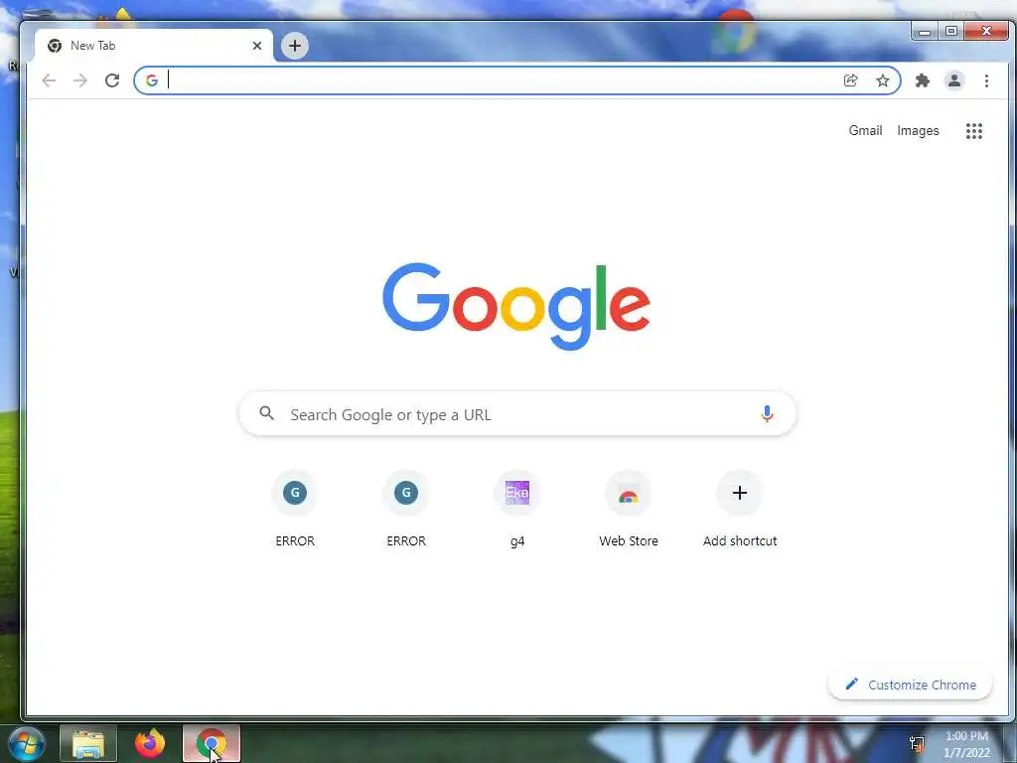Click the Google logo

pos(516,306)
